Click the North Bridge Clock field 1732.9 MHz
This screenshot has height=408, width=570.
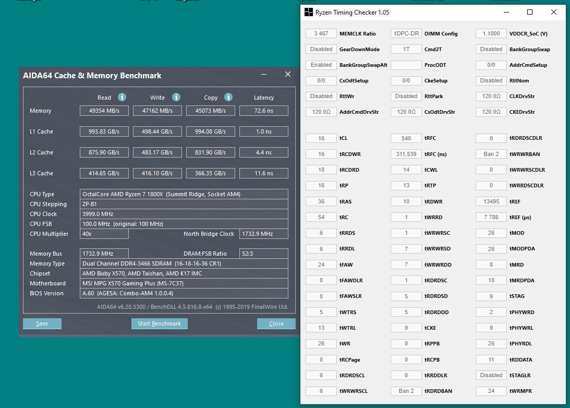[264, 234]
